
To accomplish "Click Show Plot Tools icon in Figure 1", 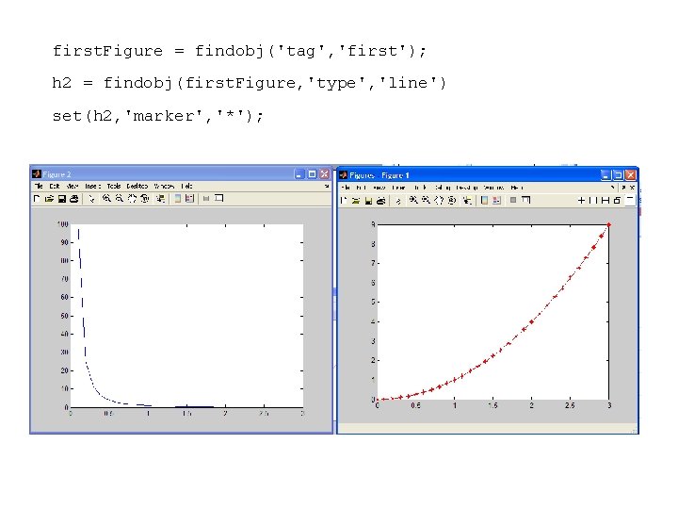I will pyautogui.click(x=525, y=200).
